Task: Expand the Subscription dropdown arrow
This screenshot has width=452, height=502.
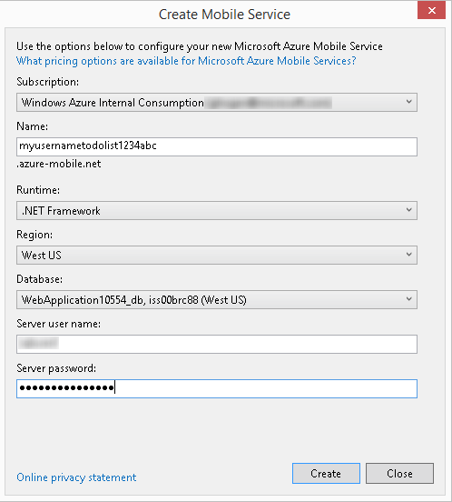Action: 408,102
